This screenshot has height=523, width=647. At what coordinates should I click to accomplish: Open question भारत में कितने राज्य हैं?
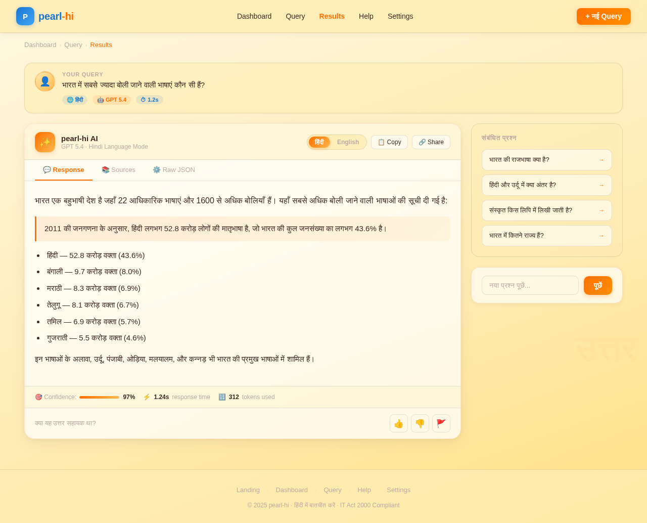coord(547,236)
